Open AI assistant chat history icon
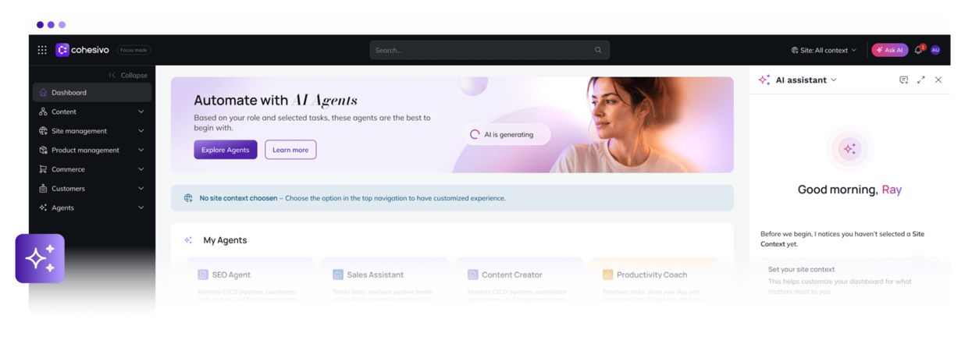 903,80
